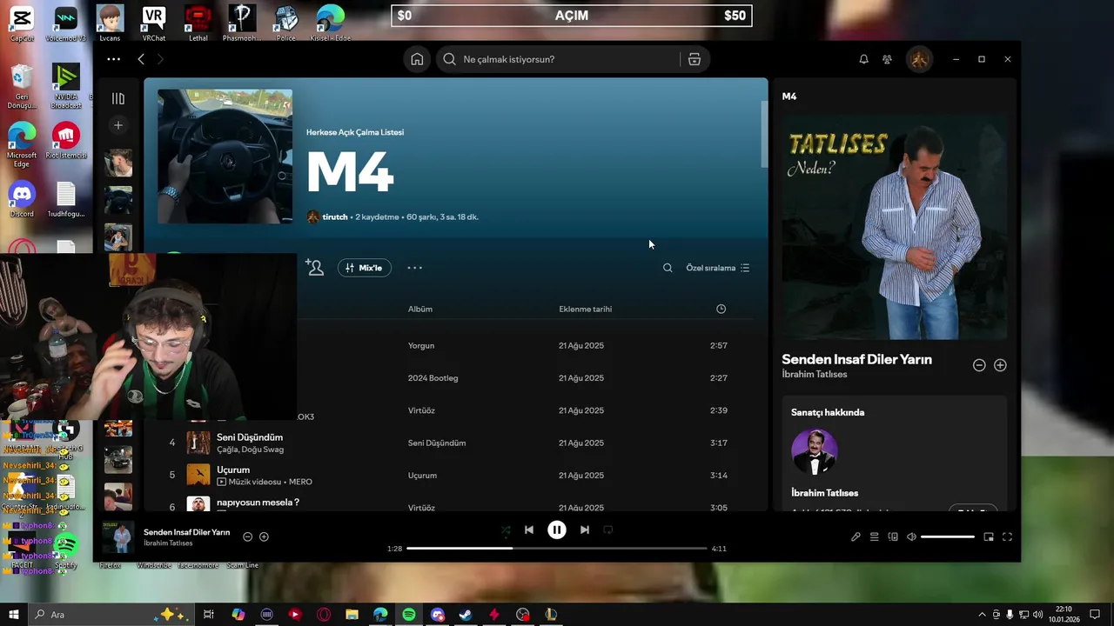Enter full screen player icon
Screen dimensions: 1114x626
click(x=1007, y=537)
